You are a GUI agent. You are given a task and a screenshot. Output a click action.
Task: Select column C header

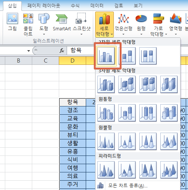point(45,61)
